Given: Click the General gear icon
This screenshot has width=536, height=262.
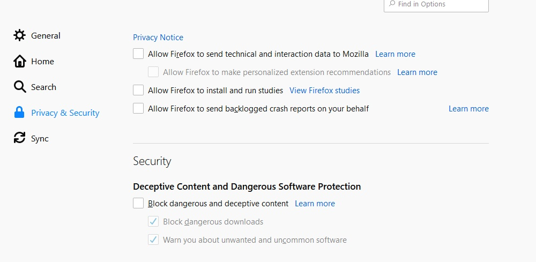Looking at the screenshot, I should [x=19, y=35].
